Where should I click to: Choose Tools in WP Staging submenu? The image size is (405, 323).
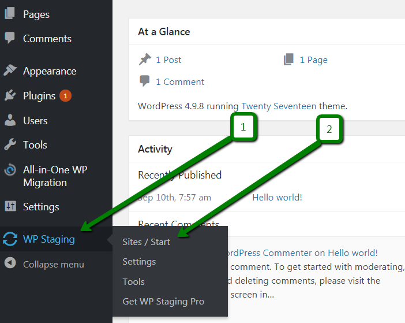click(133, 281)
